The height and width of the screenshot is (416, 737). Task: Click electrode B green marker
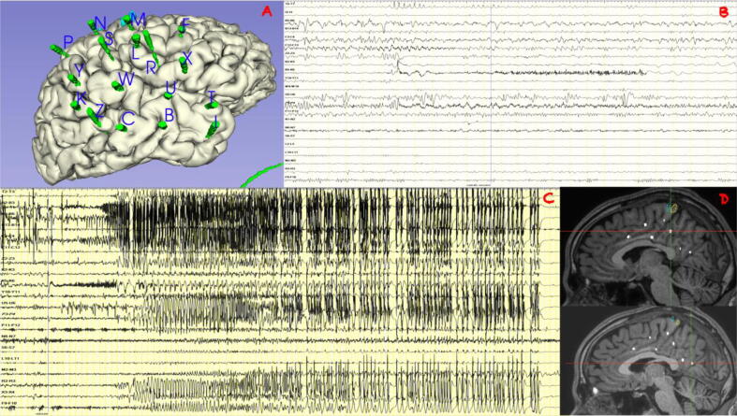point(164,122)
